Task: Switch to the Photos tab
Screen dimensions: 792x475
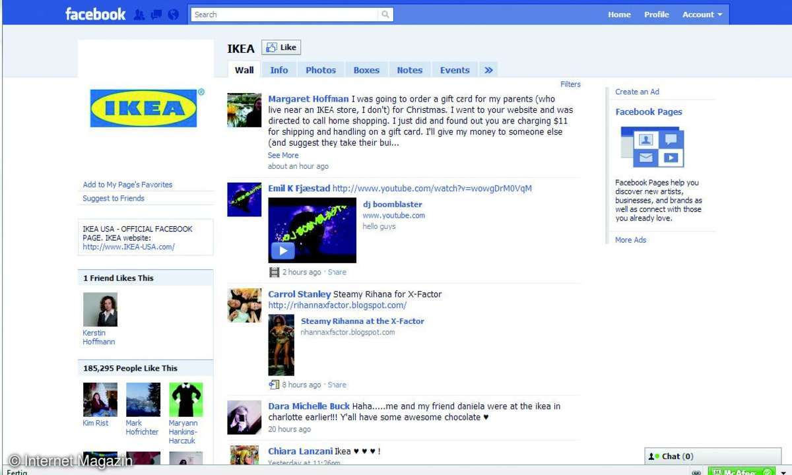Action: coord(321,70)
